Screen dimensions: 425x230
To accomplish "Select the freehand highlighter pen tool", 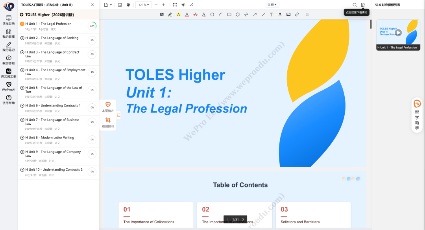I will tap(170, 15).
